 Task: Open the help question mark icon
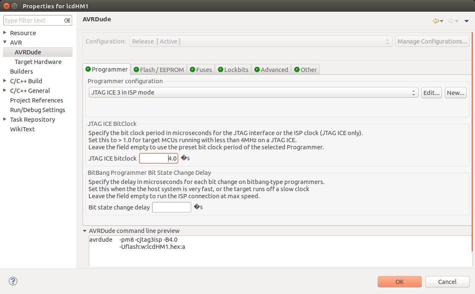pyautogui.click(x=13, y=281)
